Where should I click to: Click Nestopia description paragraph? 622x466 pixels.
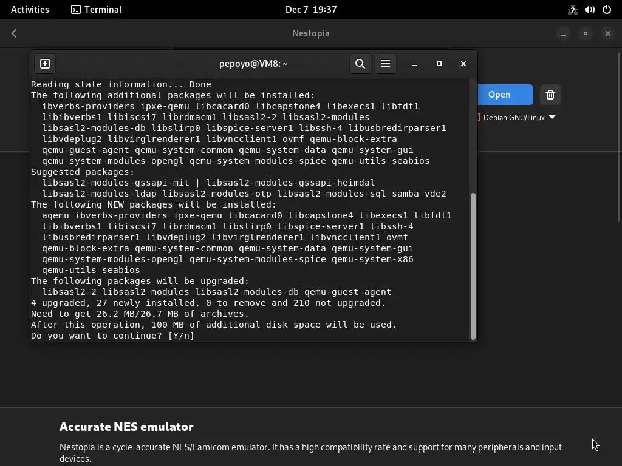[310, 453]
